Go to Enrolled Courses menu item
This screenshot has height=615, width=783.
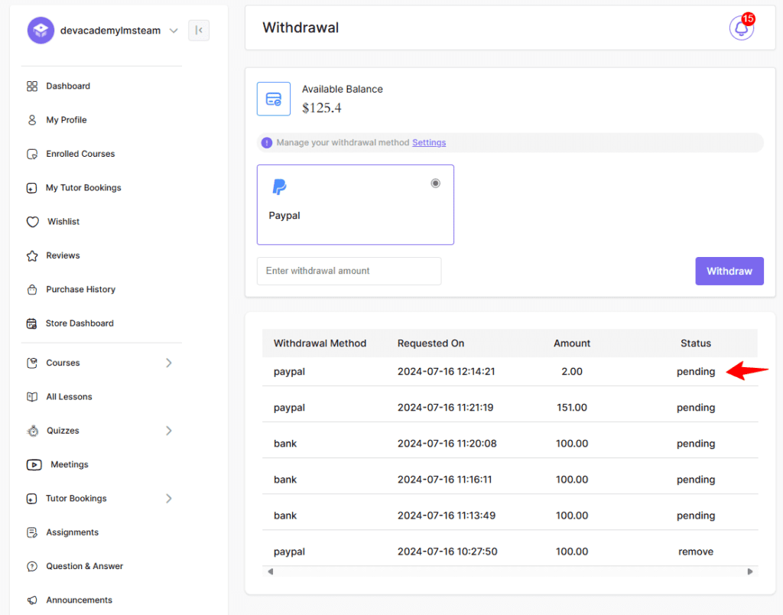[x=80, y=154]
